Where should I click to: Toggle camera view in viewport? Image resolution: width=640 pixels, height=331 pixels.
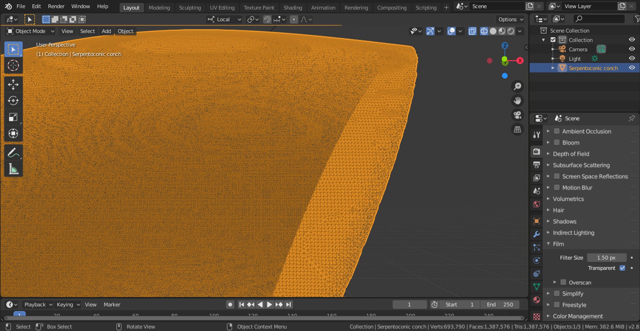pyautogui.click(x=517, y=115)
